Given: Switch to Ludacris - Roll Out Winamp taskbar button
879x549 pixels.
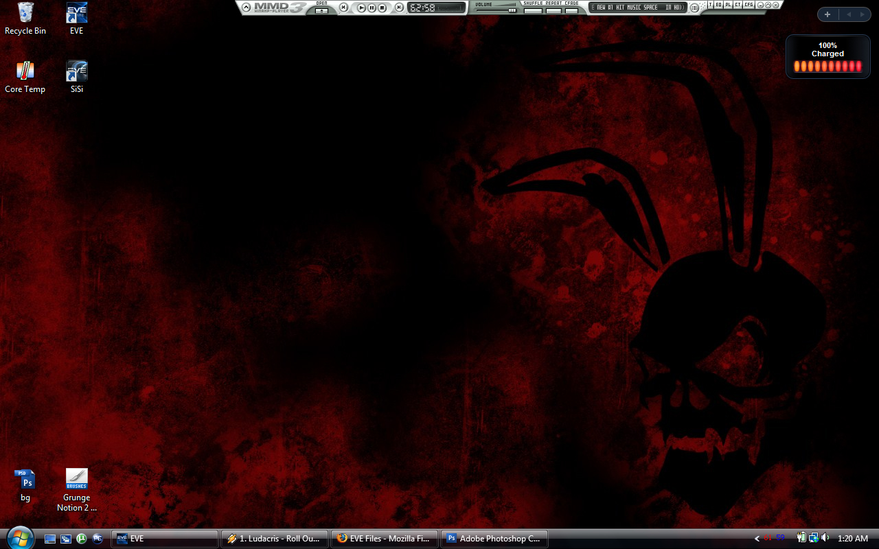Looking at the screenshot, I should [275, 539].
